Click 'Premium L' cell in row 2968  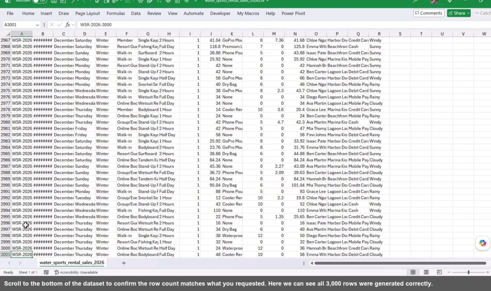click(232, 47)
